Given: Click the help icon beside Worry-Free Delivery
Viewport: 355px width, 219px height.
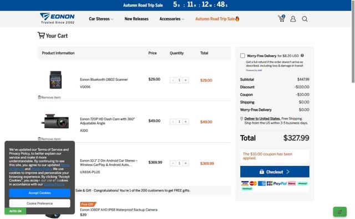Looking at the screenshot, I should coord(302,55).
